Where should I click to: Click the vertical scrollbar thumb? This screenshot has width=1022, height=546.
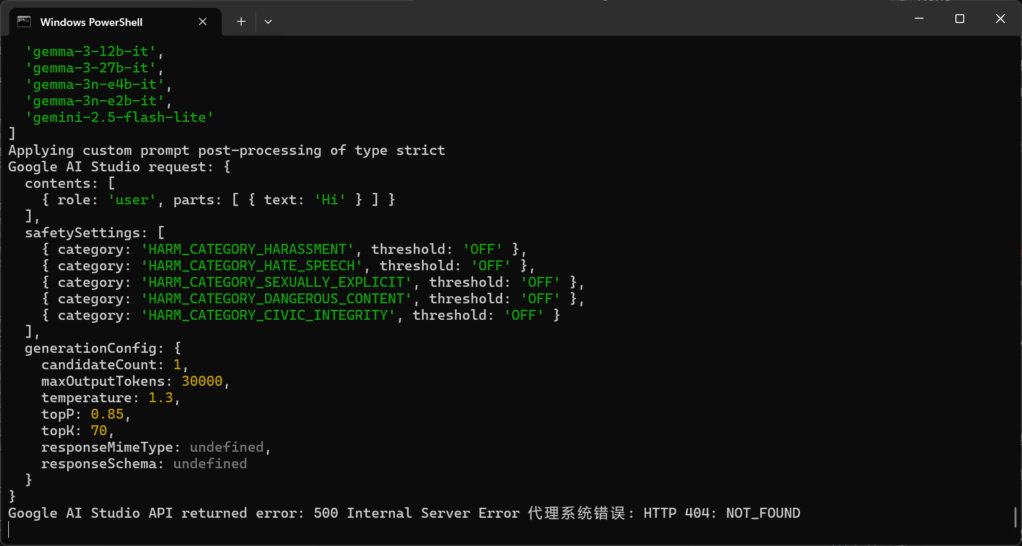pyautogui.click(x=1015, y=517)
